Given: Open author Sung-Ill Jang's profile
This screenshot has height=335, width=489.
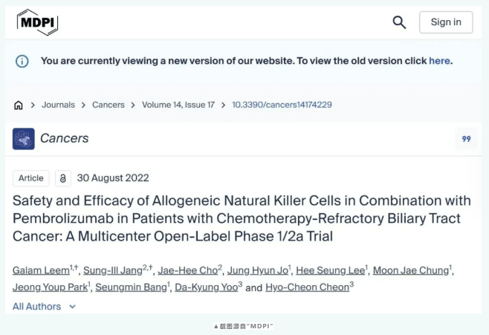Looking at the screenshot, I should point(113,270).
